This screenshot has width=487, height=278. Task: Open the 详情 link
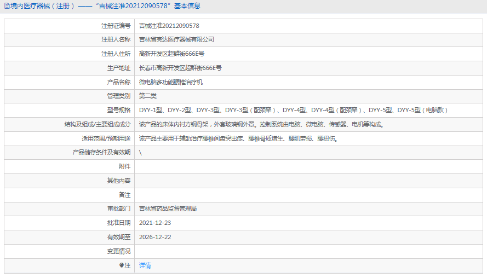click(145, 265)
